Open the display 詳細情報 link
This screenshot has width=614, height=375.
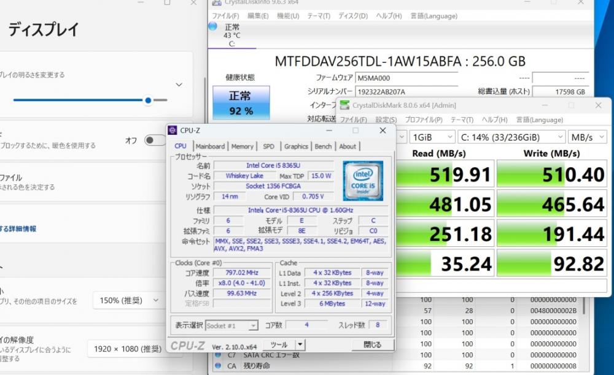pos(18,229)
